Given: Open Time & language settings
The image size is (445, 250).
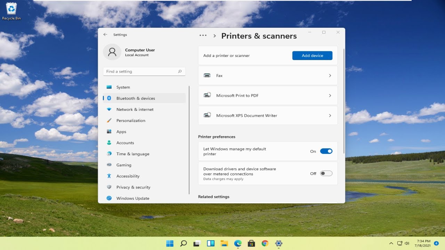Looking at the screenshot, I should pyautogui.click(x=144, y=154).
